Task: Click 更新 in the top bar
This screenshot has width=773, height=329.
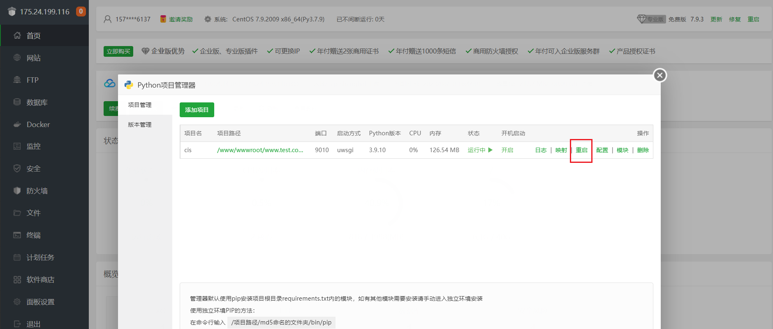Action: (x=716, y=19)
